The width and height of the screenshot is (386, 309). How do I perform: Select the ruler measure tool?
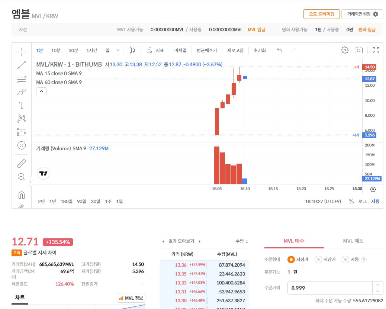[x=22, y=164]
